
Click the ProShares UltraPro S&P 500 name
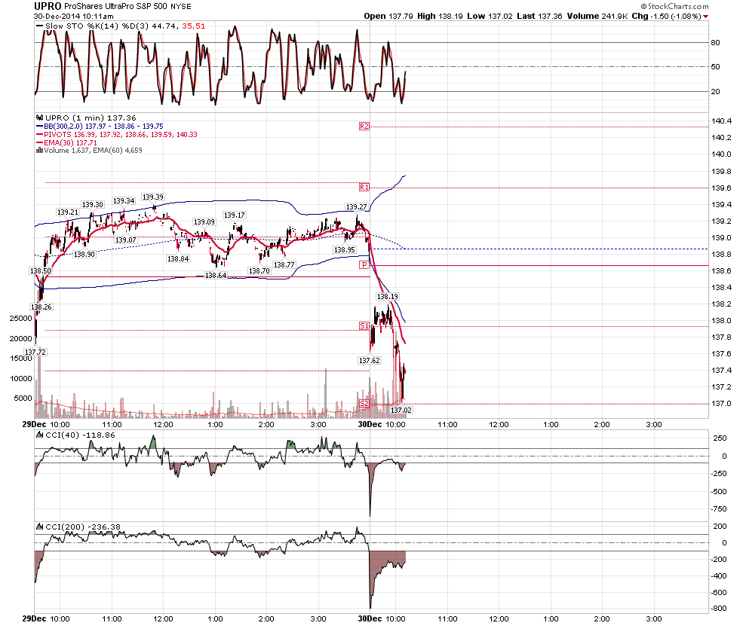pyautogui.click(x=115, y=7)
